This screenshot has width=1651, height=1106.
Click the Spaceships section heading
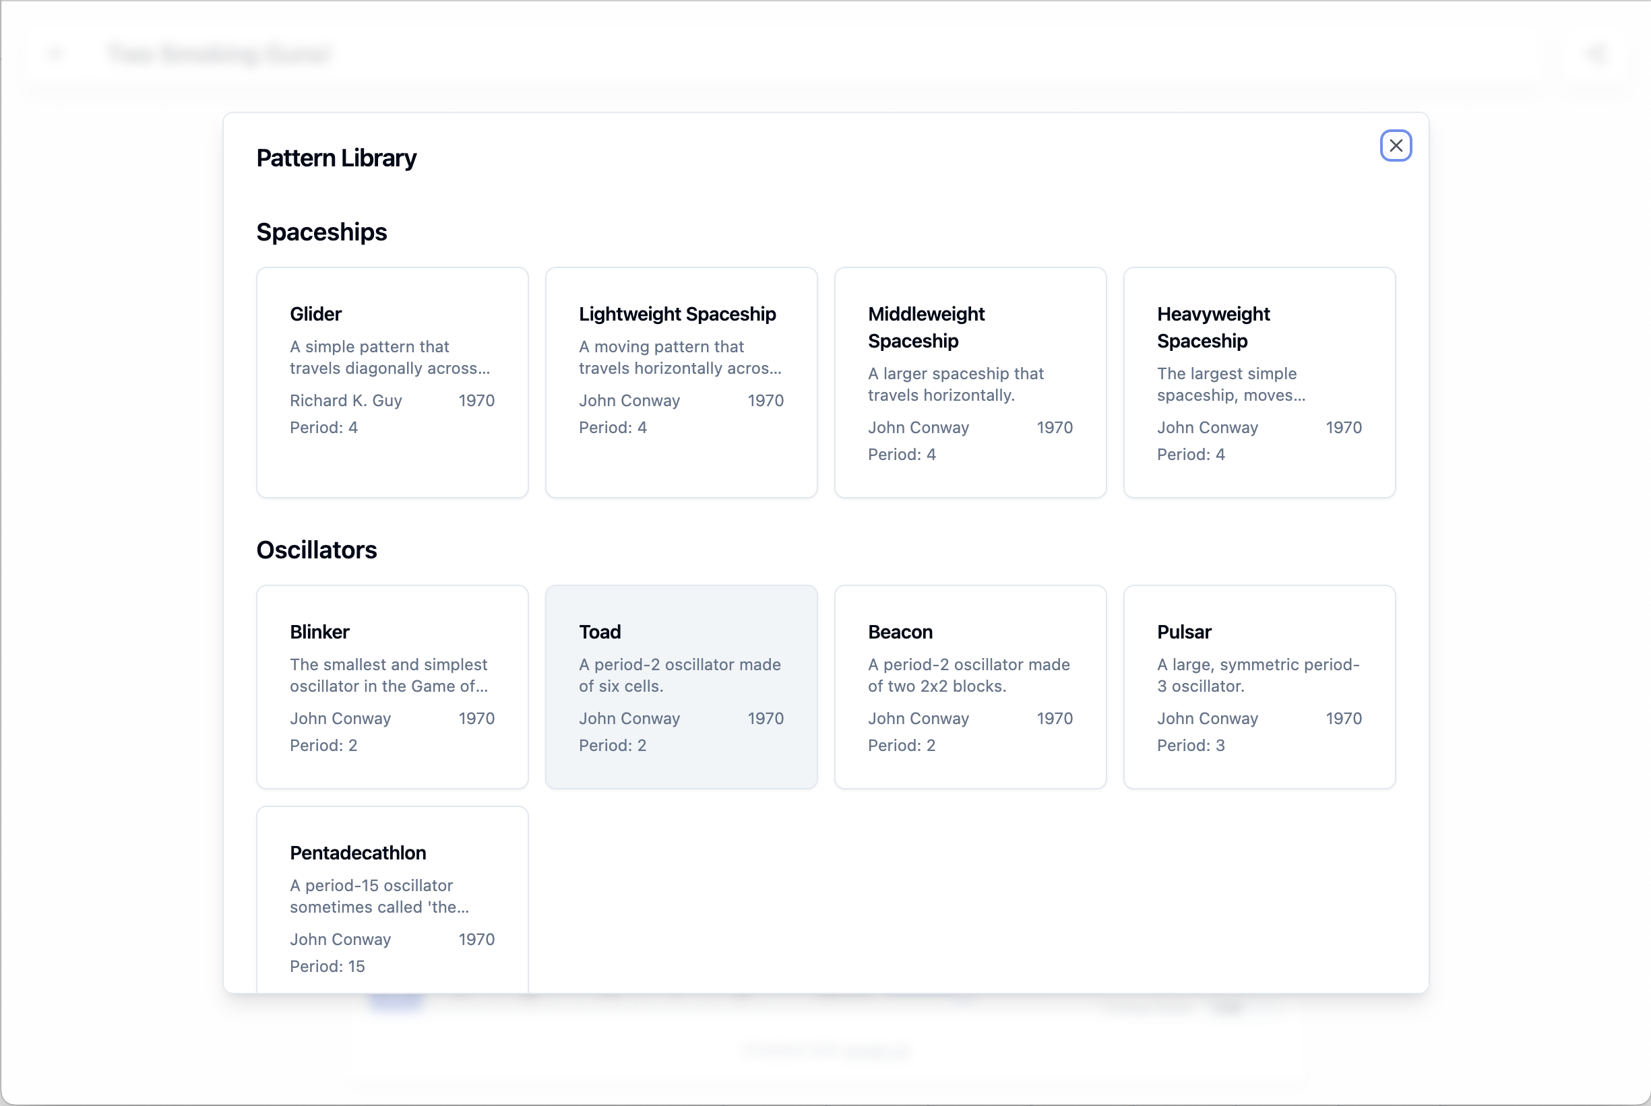(321, 232)
